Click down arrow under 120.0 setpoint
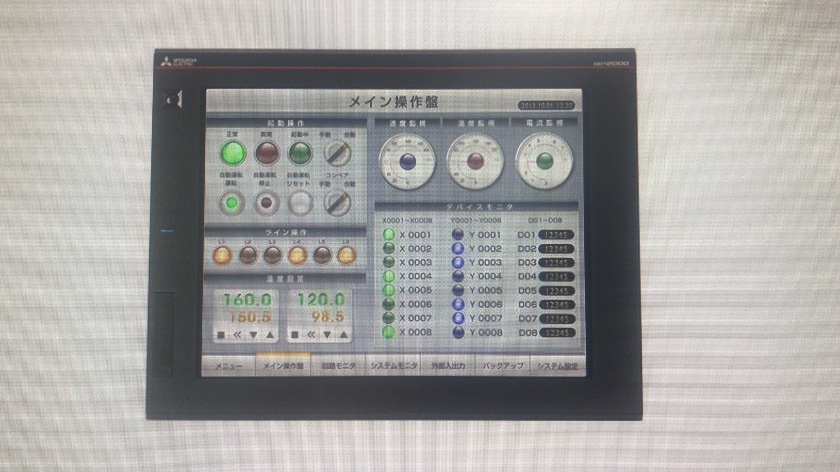840x472 pixels. [327, 335]
